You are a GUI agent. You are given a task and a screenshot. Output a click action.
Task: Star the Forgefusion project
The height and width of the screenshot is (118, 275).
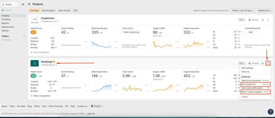coord(263,20)
